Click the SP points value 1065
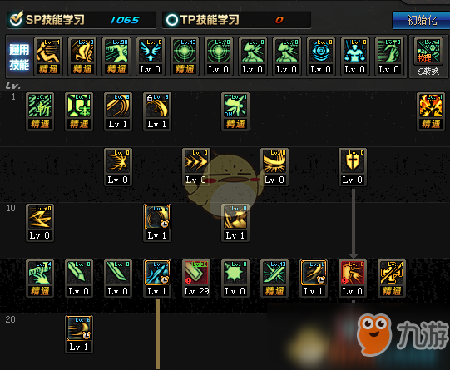450x370 pixels. coord(125,20)
